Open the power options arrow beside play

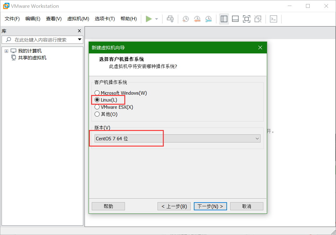[157, 19]
